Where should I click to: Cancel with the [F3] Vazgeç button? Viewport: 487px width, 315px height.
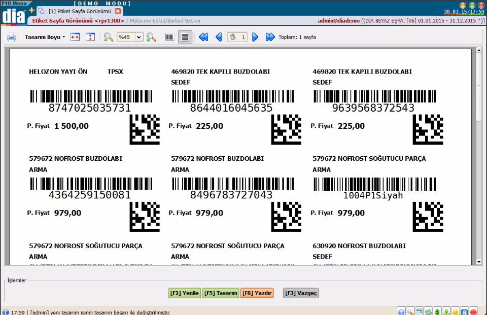[301, 293]
